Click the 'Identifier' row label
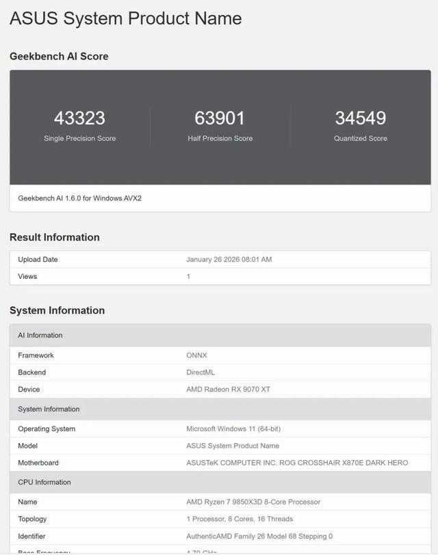Viewport: 438px width, 555px height. point(31,537)
